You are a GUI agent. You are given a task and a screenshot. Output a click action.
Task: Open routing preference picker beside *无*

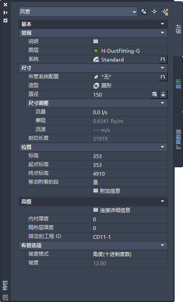[163, 77]
